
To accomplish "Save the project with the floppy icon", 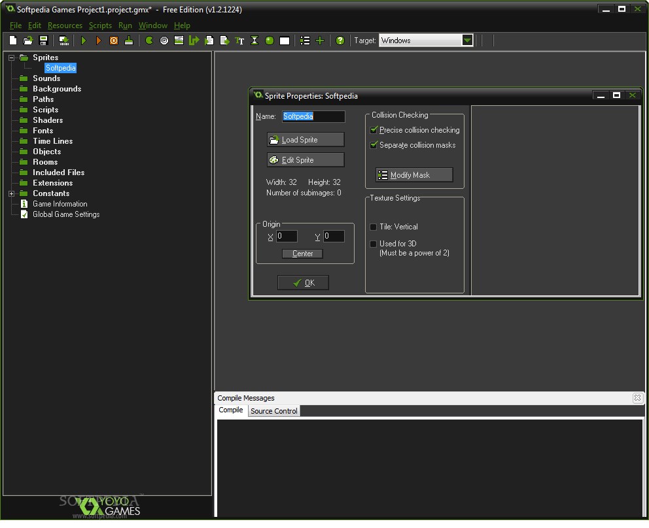I will click(x=43, y=41).
